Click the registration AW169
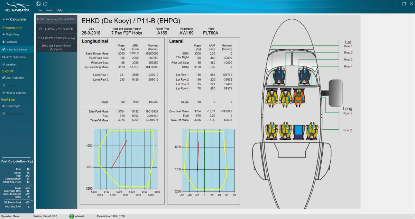Viewport: 415px width, 219px height. 186,33
